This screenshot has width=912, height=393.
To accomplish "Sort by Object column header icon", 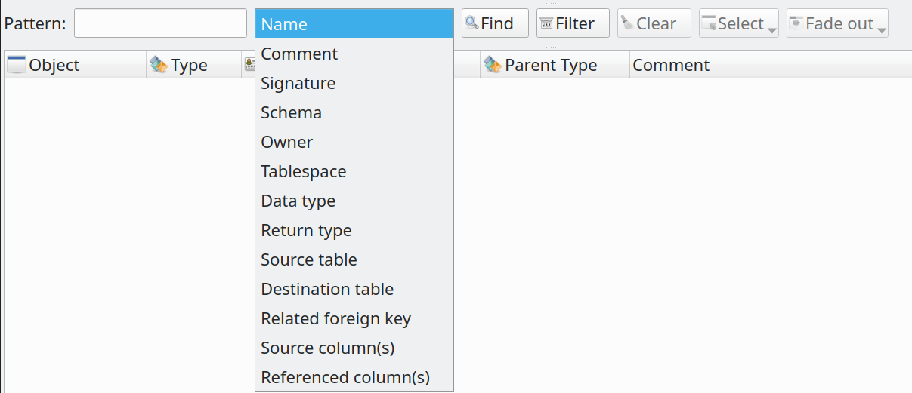I will pos(17,65).
